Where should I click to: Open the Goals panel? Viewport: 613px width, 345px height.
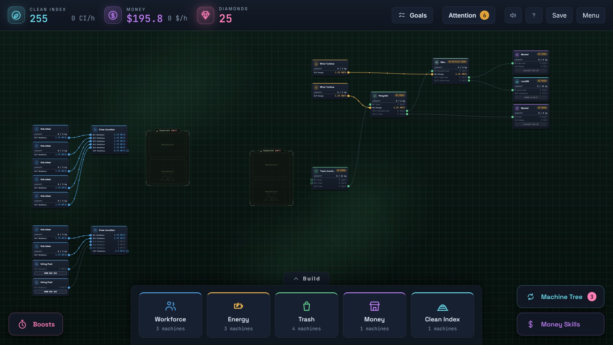(412, 15)
